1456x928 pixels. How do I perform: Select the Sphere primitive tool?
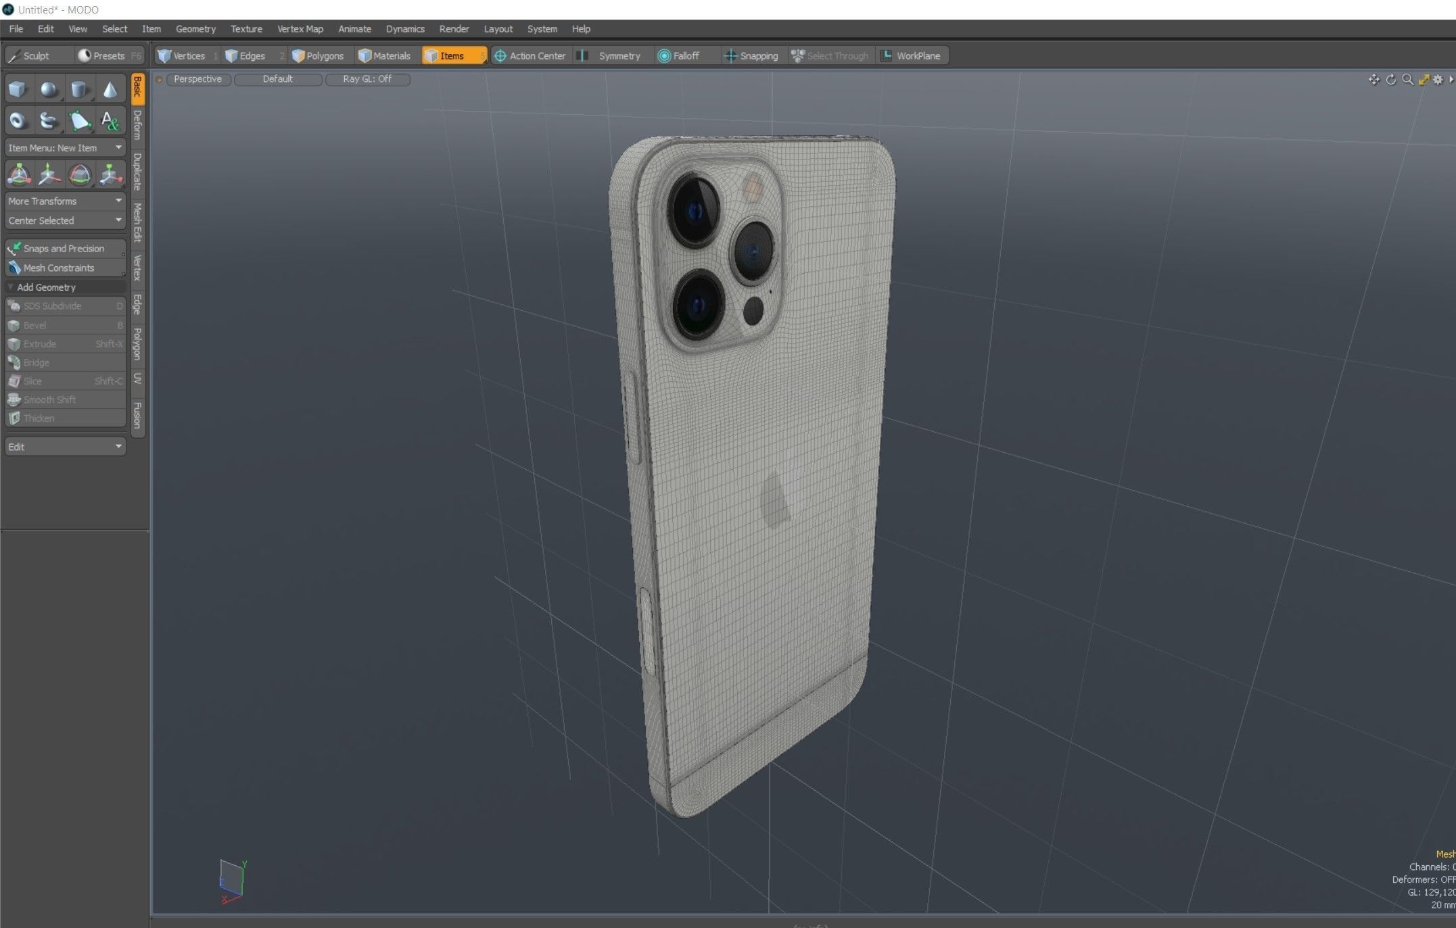48,89
